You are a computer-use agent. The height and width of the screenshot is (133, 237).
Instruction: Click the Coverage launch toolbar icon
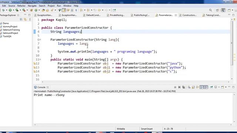click(x=17, y=10)
